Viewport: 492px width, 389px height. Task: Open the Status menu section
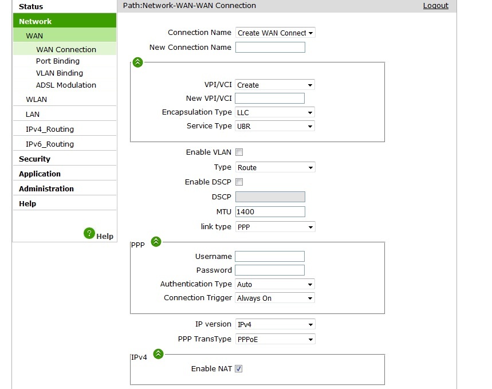click(x=31, y=7)
